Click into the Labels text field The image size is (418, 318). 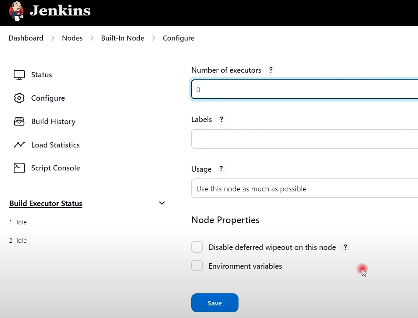305,139
